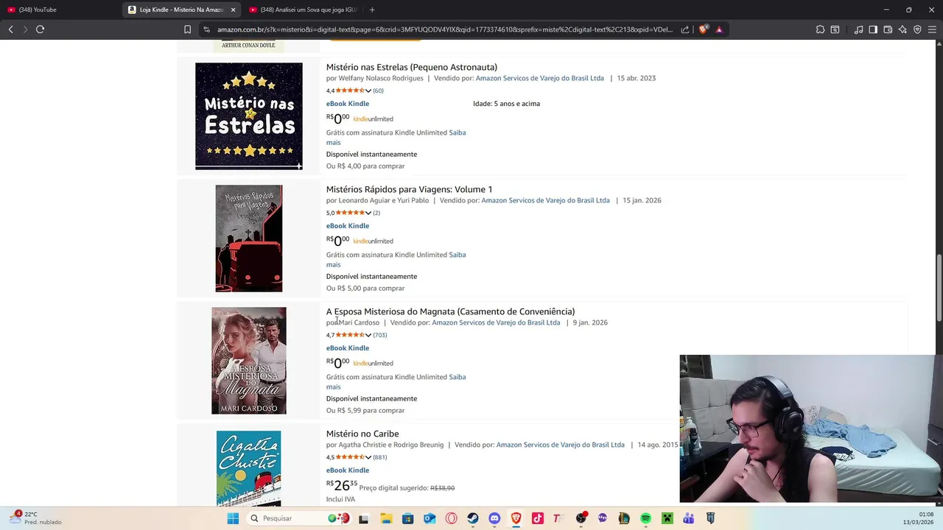Open title Mistério nas Estrelas (Pequeno Astronauta)
The height and width of the screenshot is (530, 943).
(412, 67)
